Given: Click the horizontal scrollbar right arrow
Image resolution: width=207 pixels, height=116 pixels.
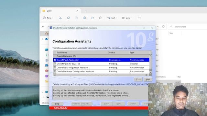Looking at the screenshot, I should point(148,75).
